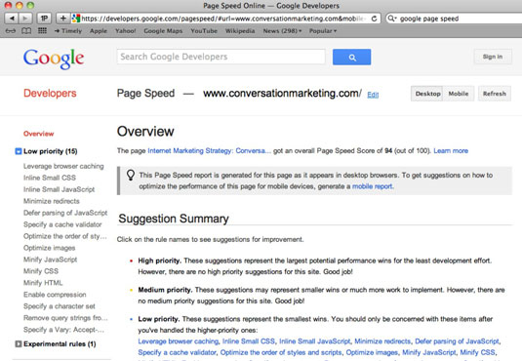Image resolution: width=522 pixels, height=361 pixels.
Task: Open the 1P (1Password) toolbar button
Action: pos(44,19)
